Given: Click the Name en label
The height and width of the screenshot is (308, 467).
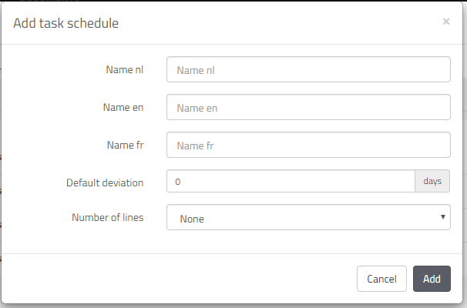Looking at the screenshot, I should pyautogui.click(x=123, y=108).
